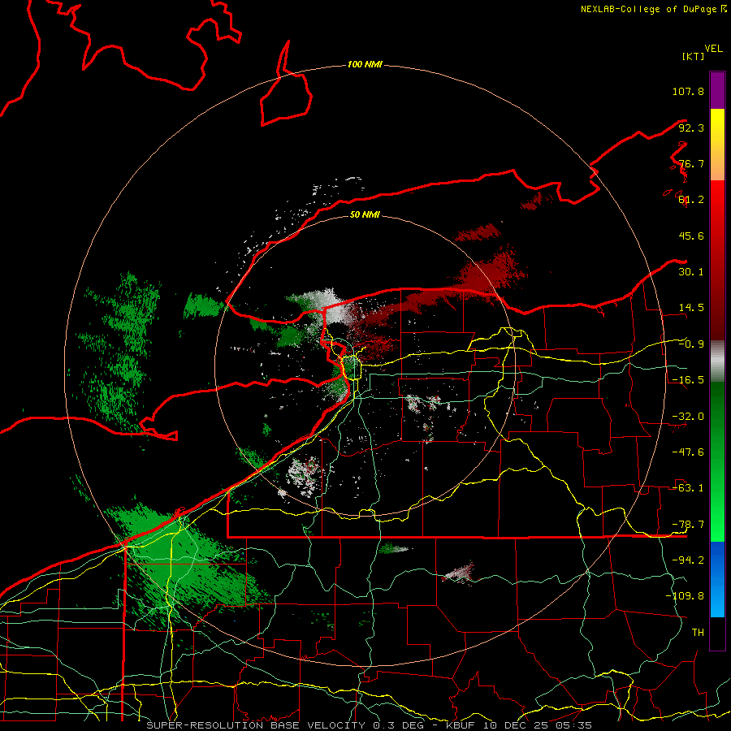
Task: Click the NEXLAB-College of DuPage credit text
Action: tap(653, 9)
